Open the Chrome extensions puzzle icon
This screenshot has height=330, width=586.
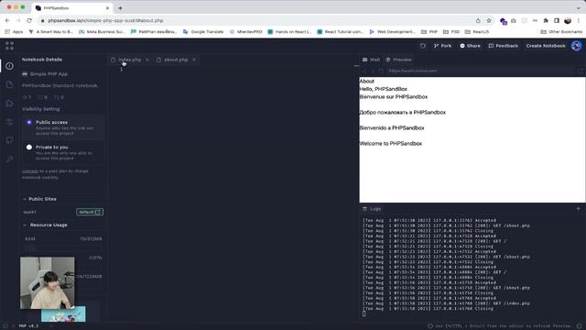click(546, 20)
